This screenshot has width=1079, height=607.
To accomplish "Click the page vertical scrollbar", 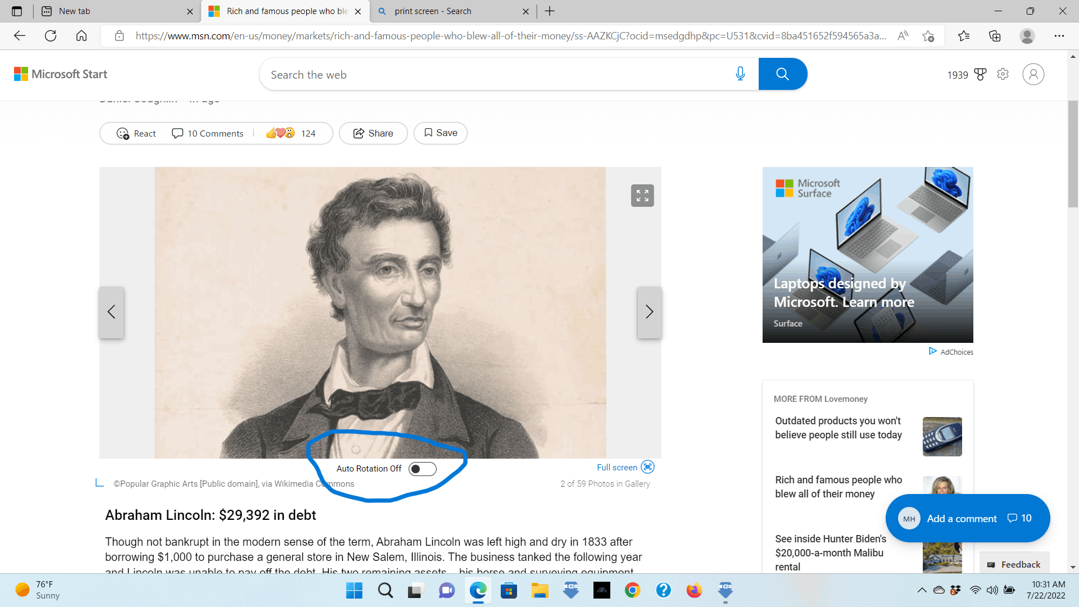I will (1073, 155).
